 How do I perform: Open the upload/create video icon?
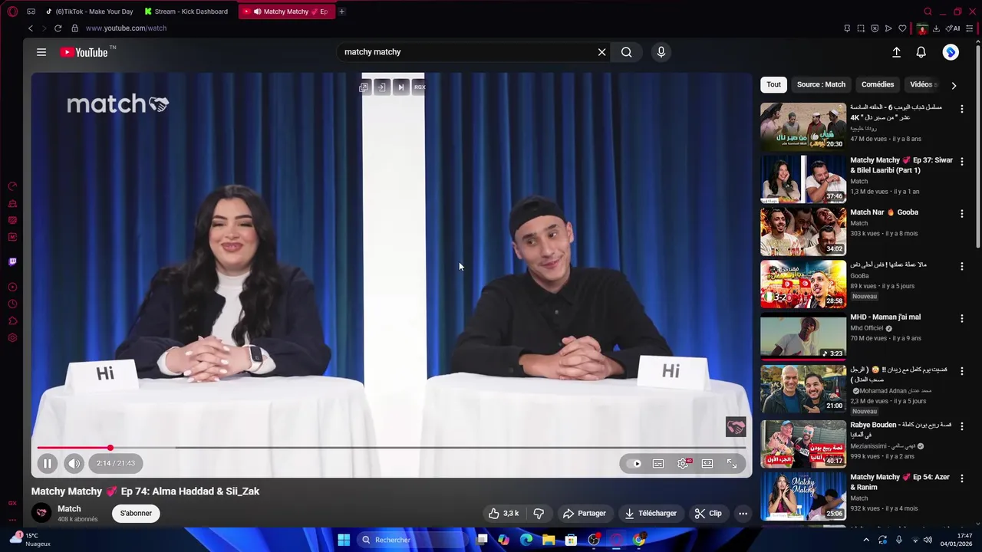[x=896, y=52]
